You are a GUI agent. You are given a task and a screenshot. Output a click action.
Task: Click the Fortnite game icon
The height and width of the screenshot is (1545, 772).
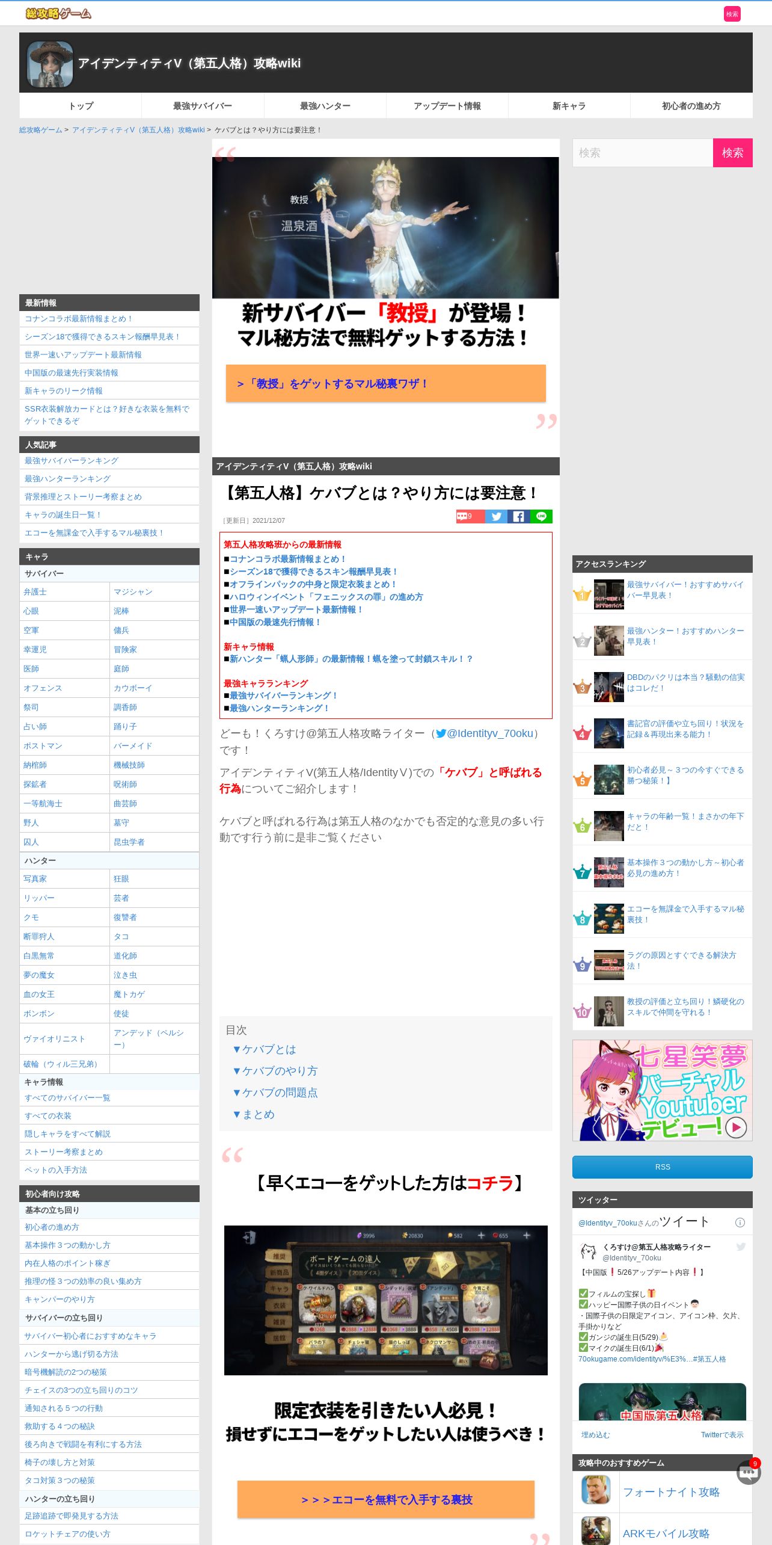point(596,1490)
